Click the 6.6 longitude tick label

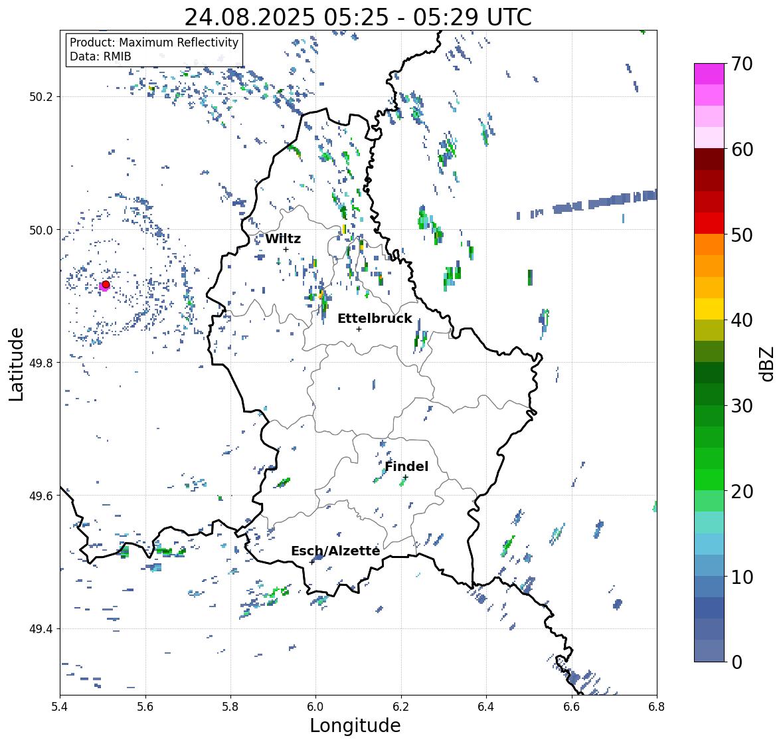coord(572,707)
